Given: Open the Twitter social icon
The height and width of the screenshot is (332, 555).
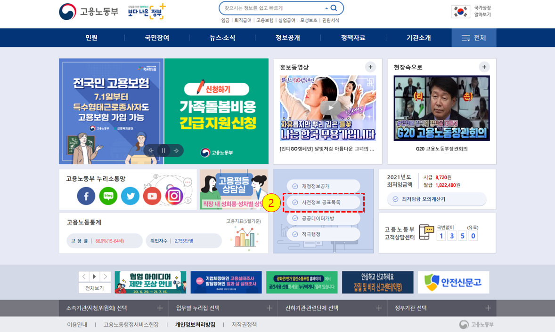Looking at the screenshot, I should [130, 196].
